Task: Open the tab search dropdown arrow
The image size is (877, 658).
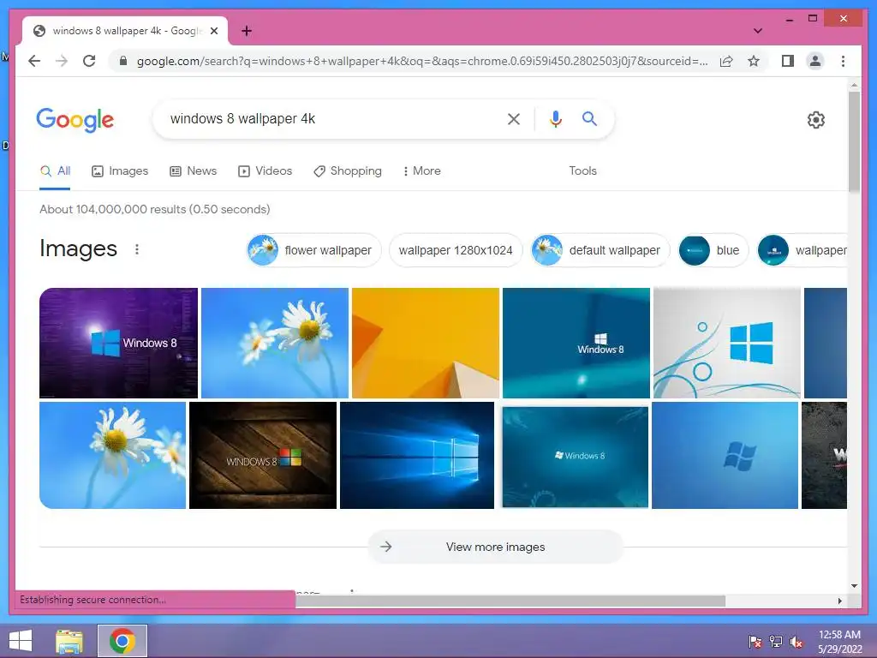Action: 757,31
